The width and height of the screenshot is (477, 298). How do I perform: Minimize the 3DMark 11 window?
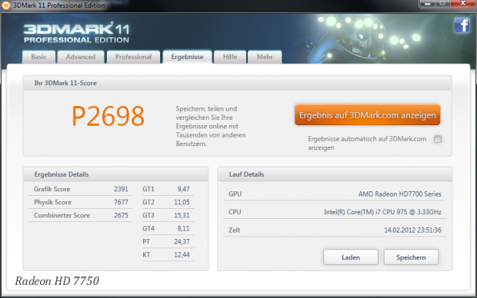(428, 4)
